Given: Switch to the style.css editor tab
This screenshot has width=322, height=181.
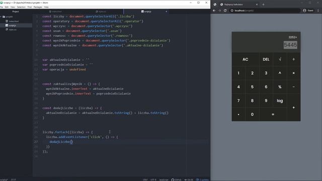Looking at the screenshot, I should (101, 12).
